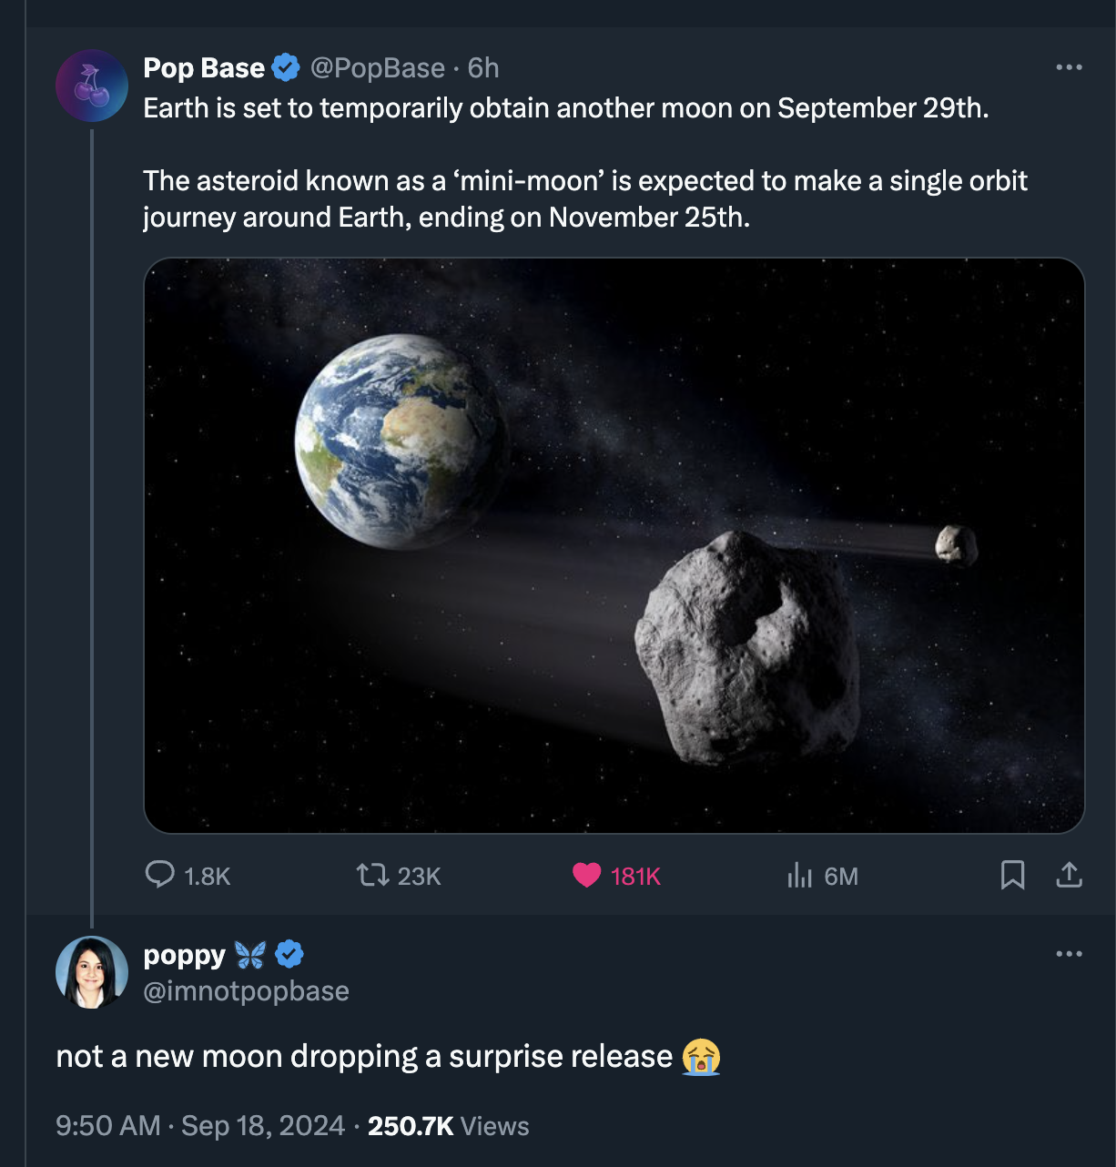Open more options on poppy's reply
This screenshot has width=1116, height=1167.
[1070, 954]
